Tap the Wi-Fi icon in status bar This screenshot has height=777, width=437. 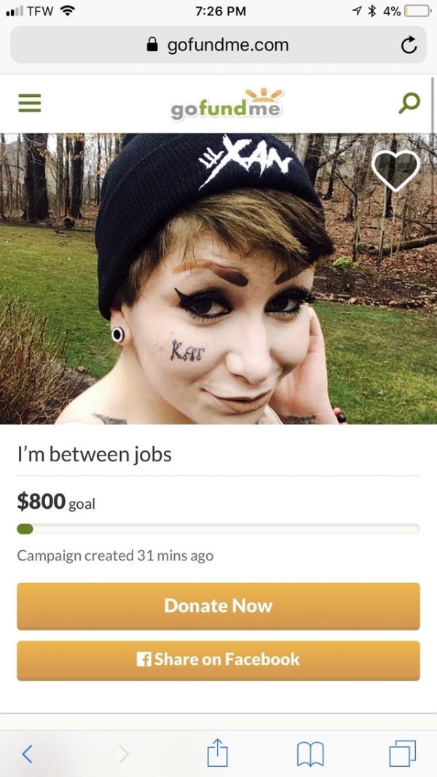pyautogui.click(x=66, y=11)
